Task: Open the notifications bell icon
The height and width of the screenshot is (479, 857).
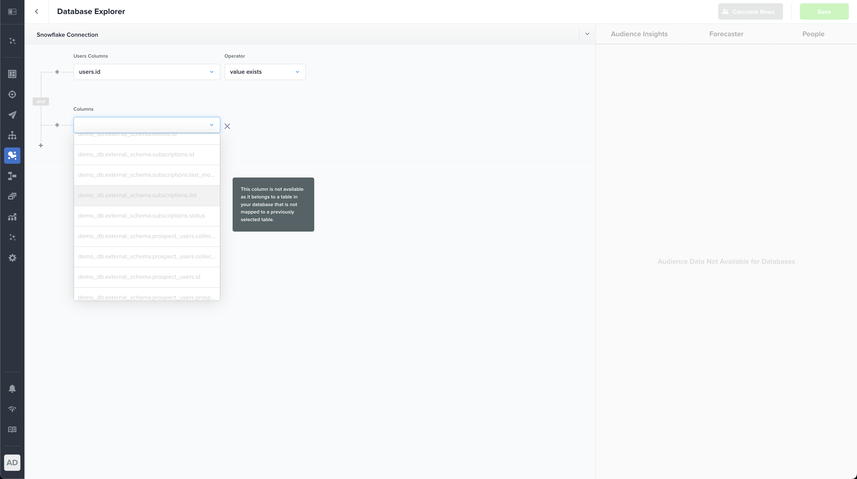Action: [12, 388]
